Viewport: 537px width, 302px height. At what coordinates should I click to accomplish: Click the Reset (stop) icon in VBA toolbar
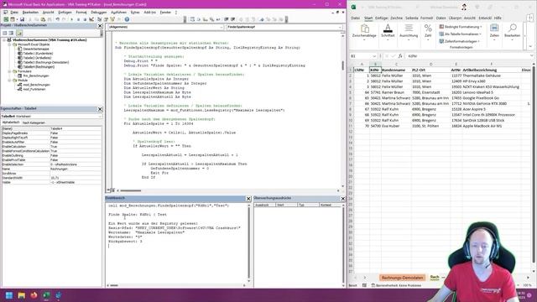(85, 19)
